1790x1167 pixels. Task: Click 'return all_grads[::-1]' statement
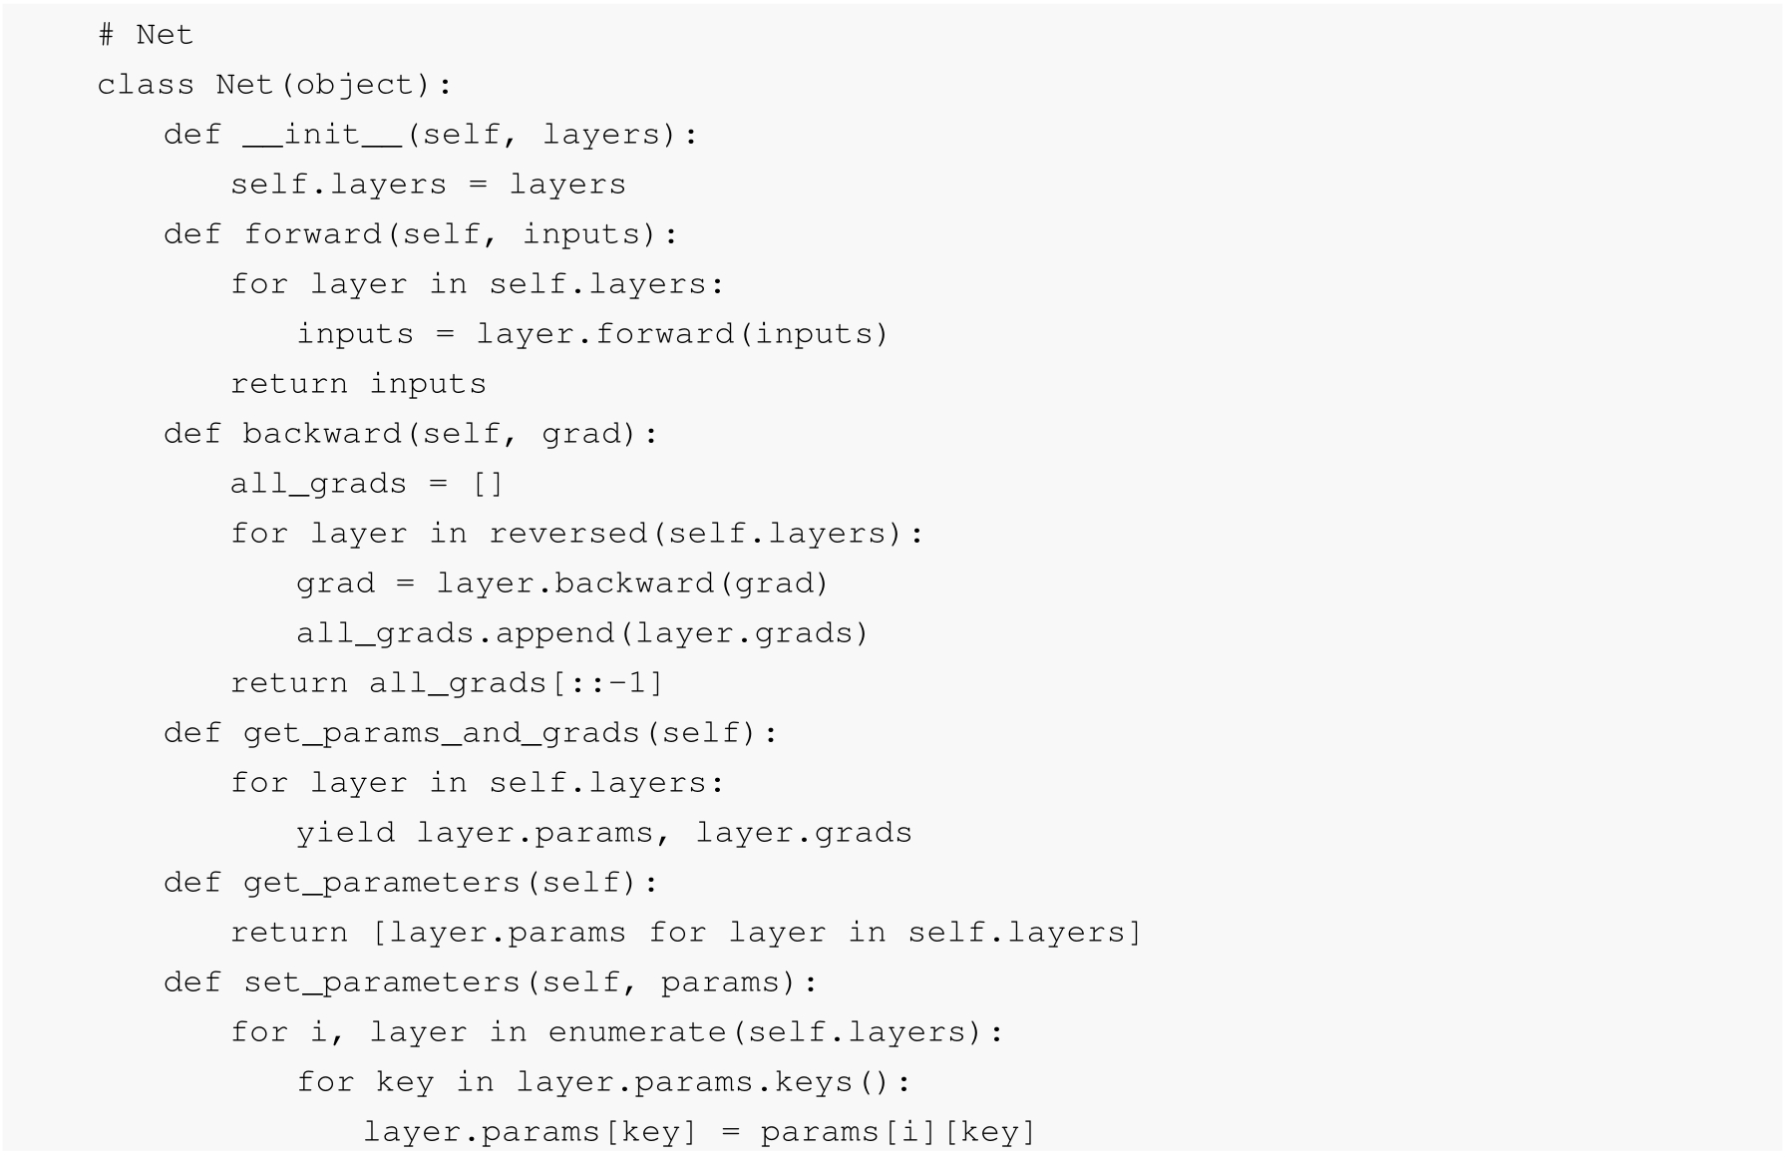click(447, 683)
